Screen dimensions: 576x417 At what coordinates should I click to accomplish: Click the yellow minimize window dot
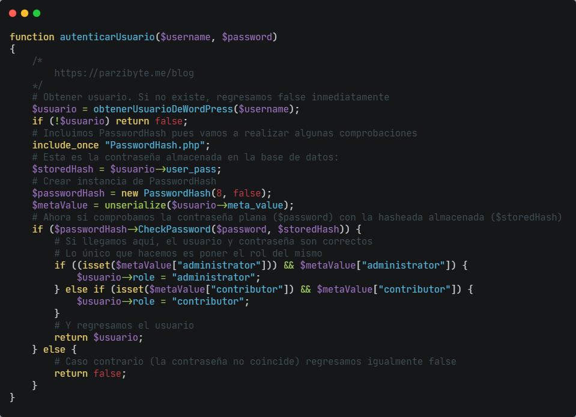(x=25, y=13)
